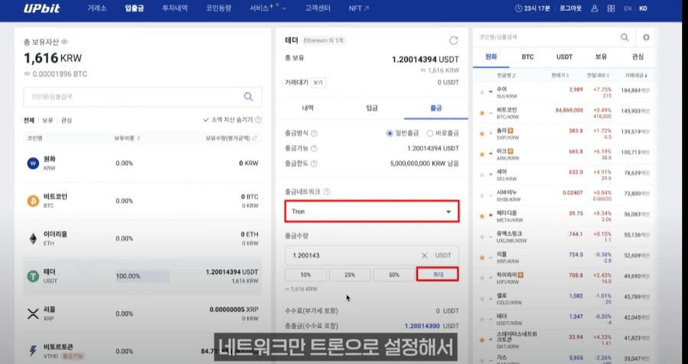
Task: Select 관심 market tab
Action: coord(637,57)
